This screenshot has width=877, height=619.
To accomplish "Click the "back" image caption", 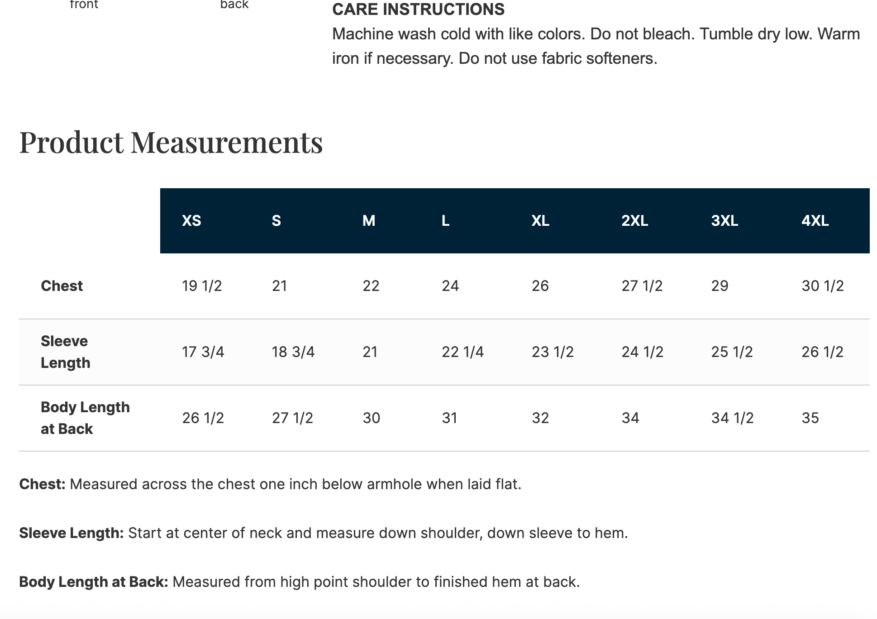I will point(234,5).
